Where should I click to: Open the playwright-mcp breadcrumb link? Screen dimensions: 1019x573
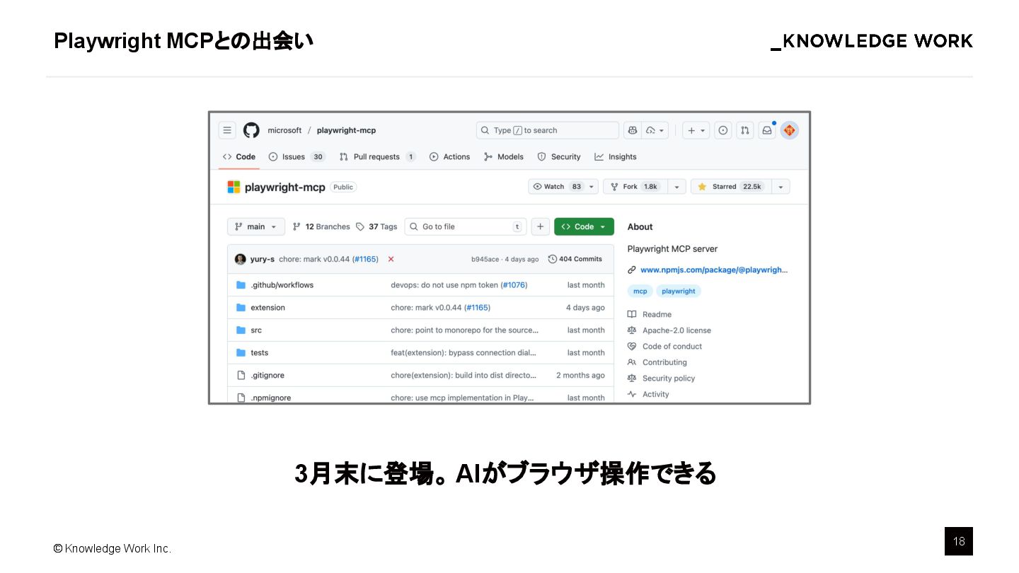[x=346, y=130]
